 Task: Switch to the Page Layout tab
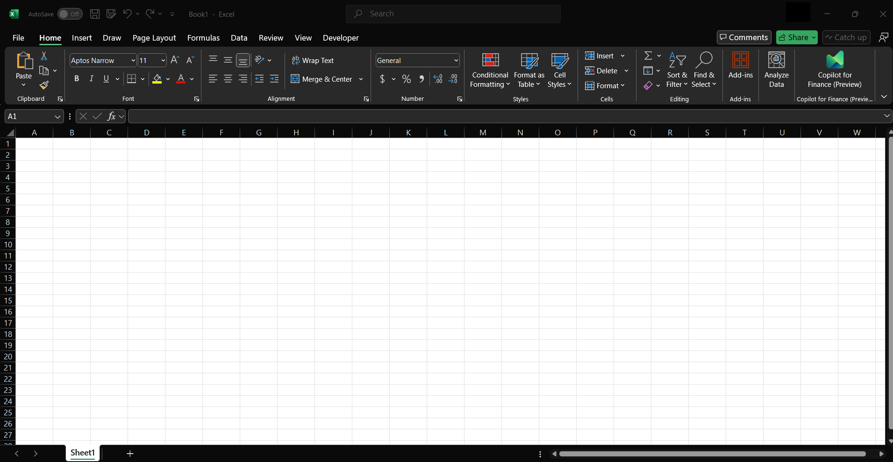click(154, 38)
